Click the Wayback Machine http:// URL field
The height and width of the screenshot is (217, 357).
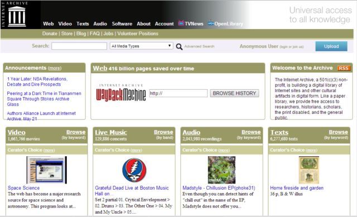click(x=178, y=93)
